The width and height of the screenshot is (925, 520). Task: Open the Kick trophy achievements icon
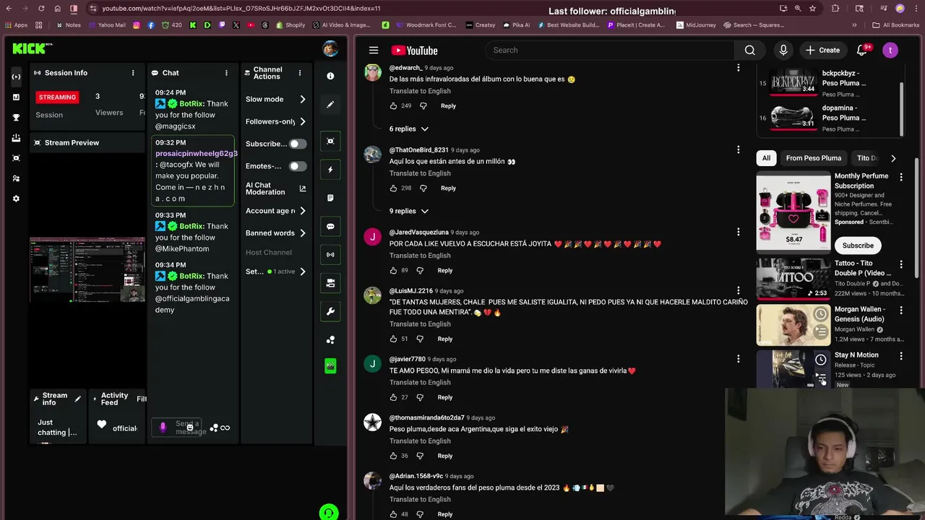click(x=17, y=117)
